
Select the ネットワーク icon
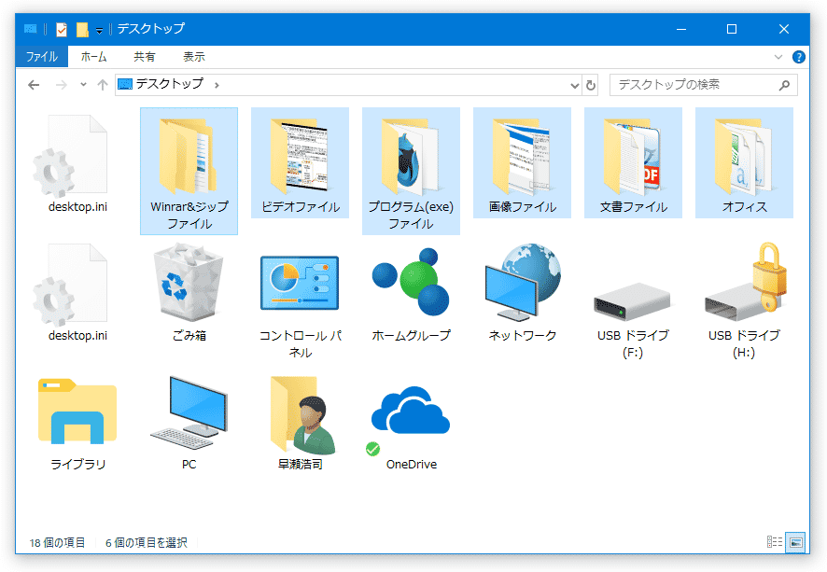[x=522, y=282]
